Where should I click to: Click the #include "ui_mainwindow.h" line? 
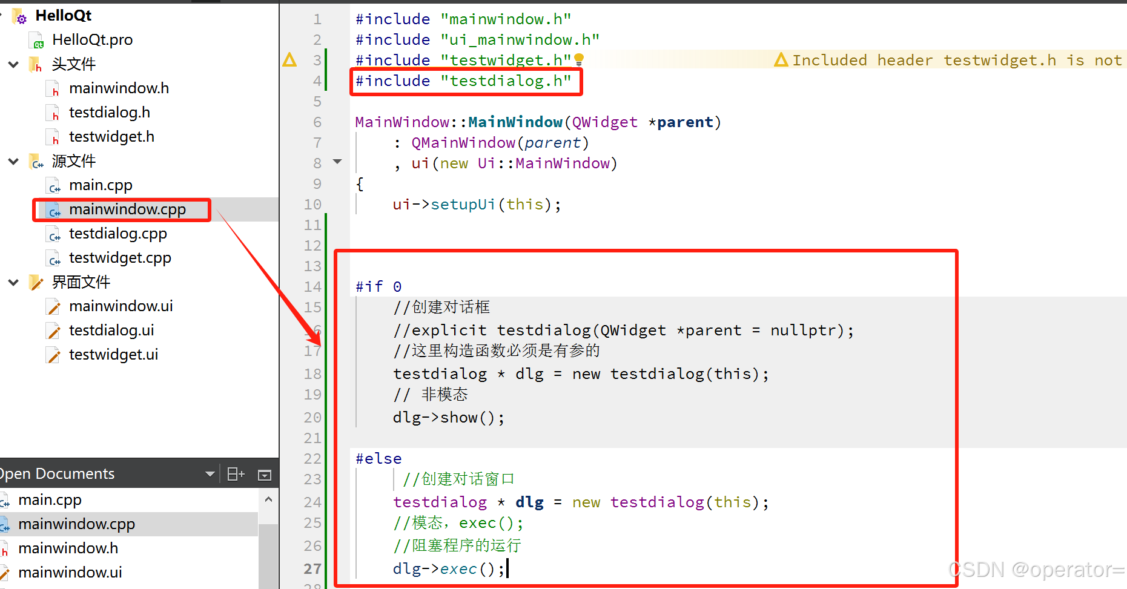(x=477, y=40)
